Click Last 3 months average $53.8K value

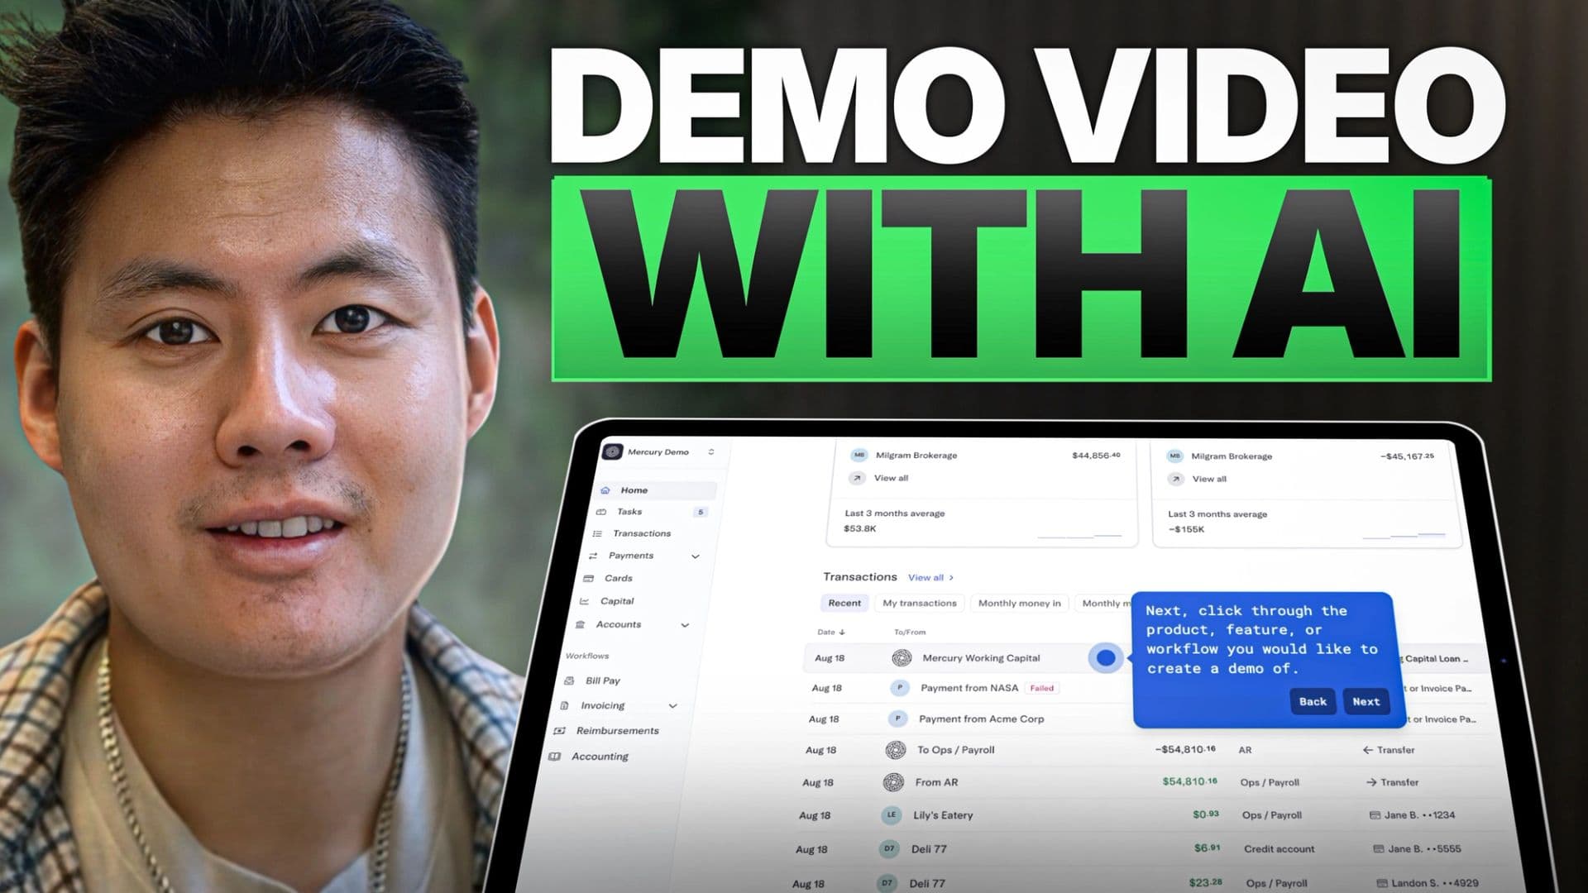pos(859,529)
